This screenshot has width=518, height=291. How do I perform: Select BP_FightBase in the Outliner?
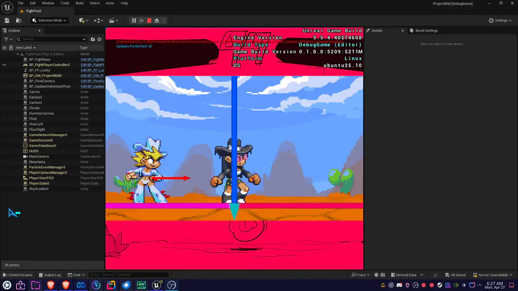[40, 59]
